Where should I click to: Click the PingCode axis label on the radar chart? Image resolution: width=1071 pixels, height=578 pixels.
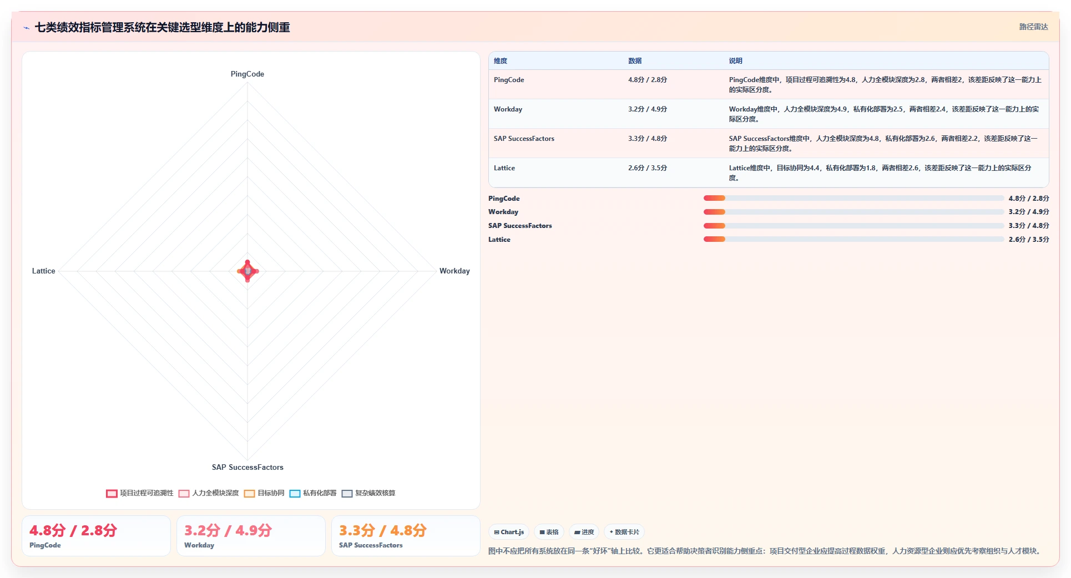(x=247, y=74)
